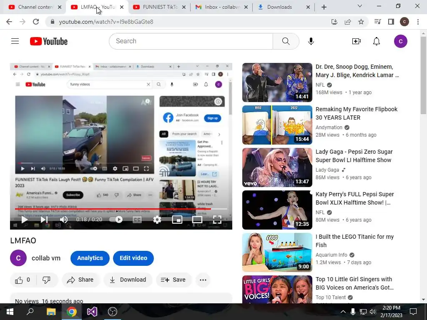Viewport: 427px width, 320px height.
Task: Open the Chrome profile avatar
Action: (404, 22)
